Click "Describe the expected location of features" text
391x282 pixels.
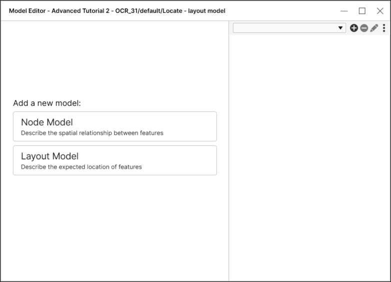coord(81,167)
